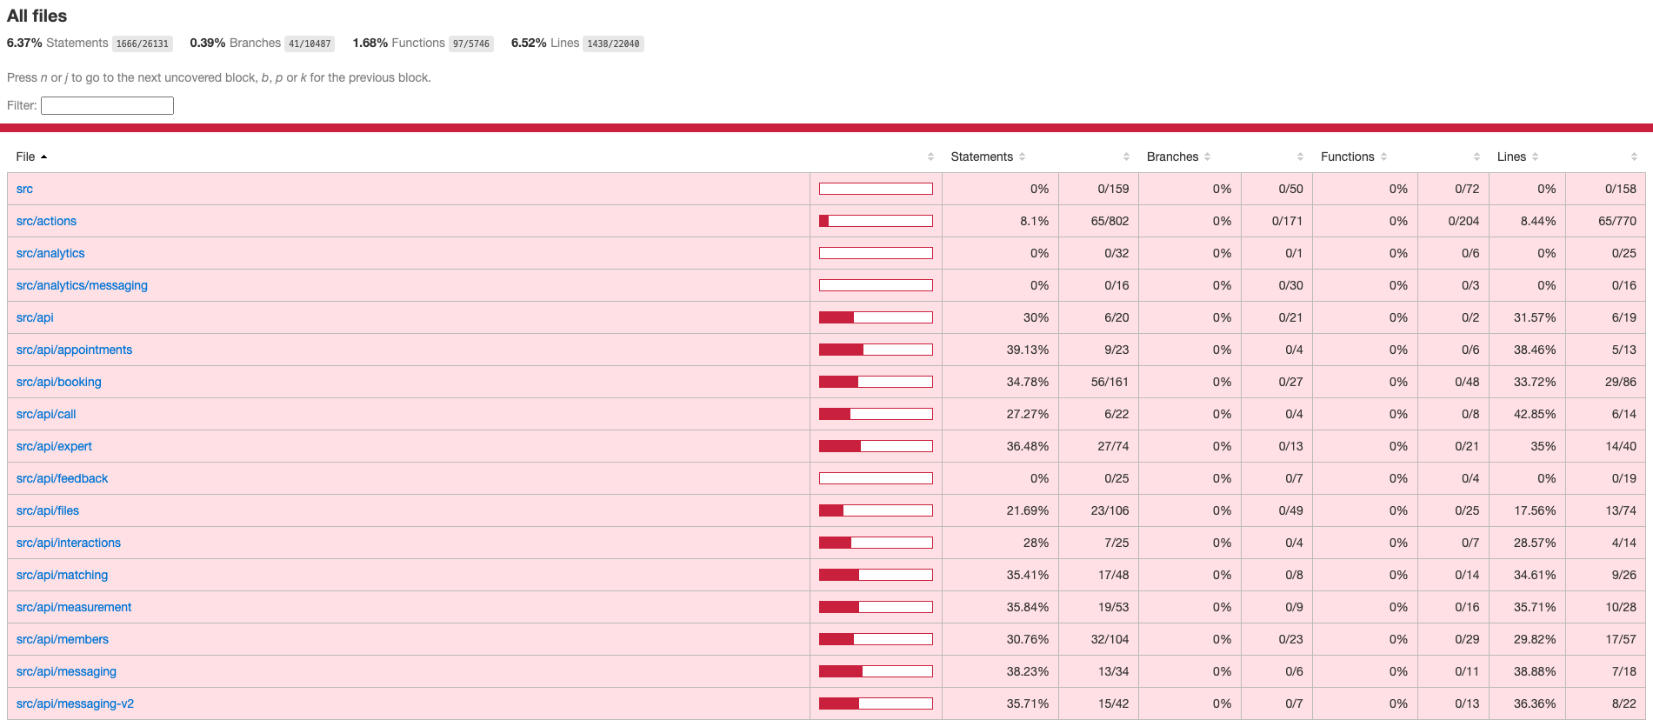
Task: Open src/api/messaging-v2 link
Action: (x=75, y=703)
